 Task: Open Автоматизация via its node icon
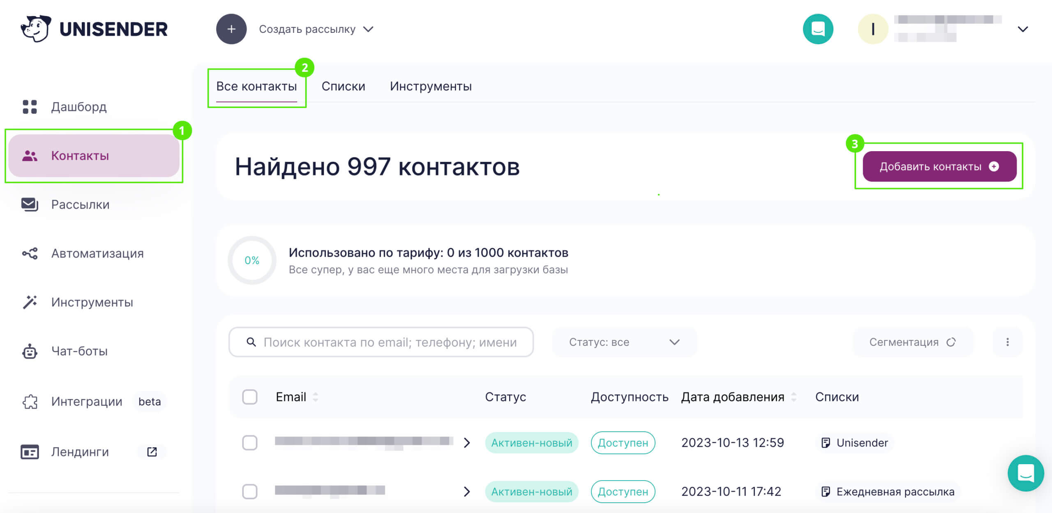click(30, 253)
